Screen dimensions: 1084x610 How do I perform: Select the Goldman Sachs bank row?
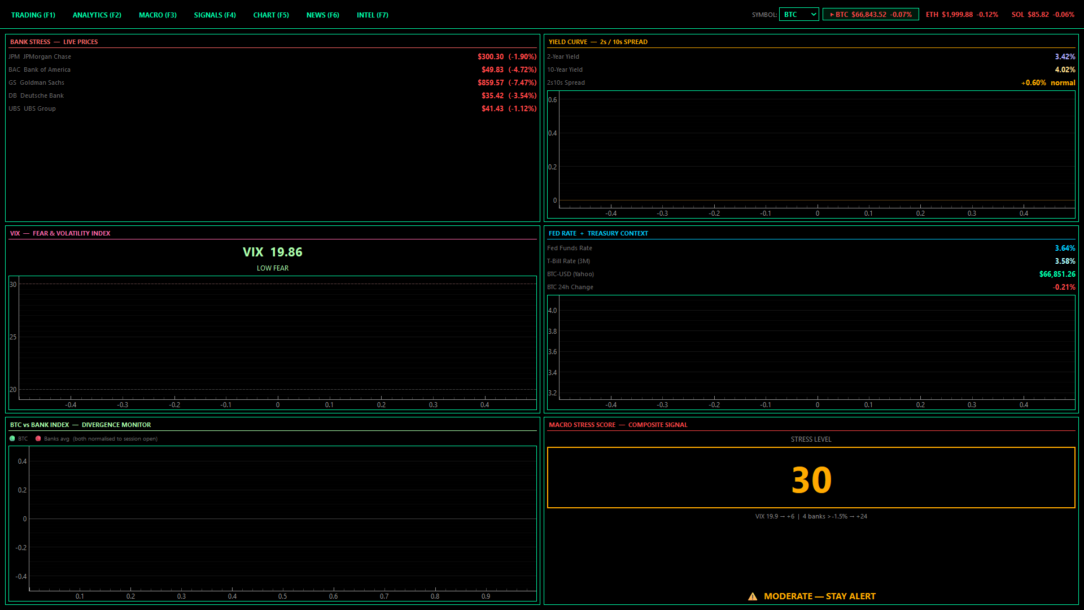pyautogui.click(x=272, y=82)
